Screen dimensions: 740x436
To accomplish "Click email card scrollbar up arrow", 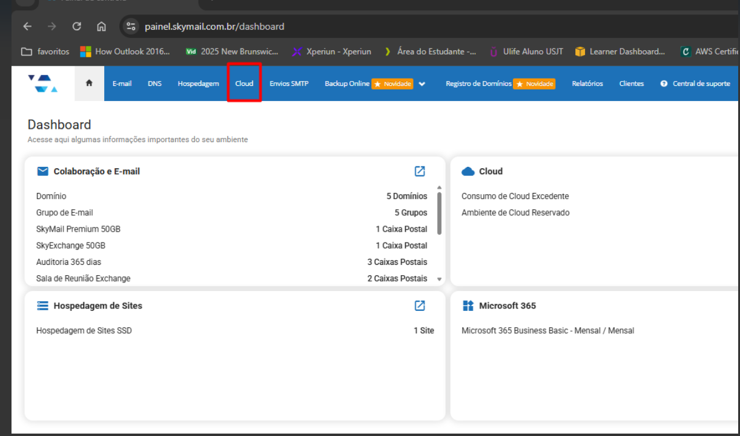I will pos(440,187).
